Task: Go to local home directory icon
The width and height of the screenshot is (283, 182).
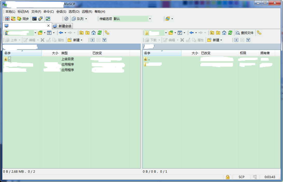Action: point(94,33)
